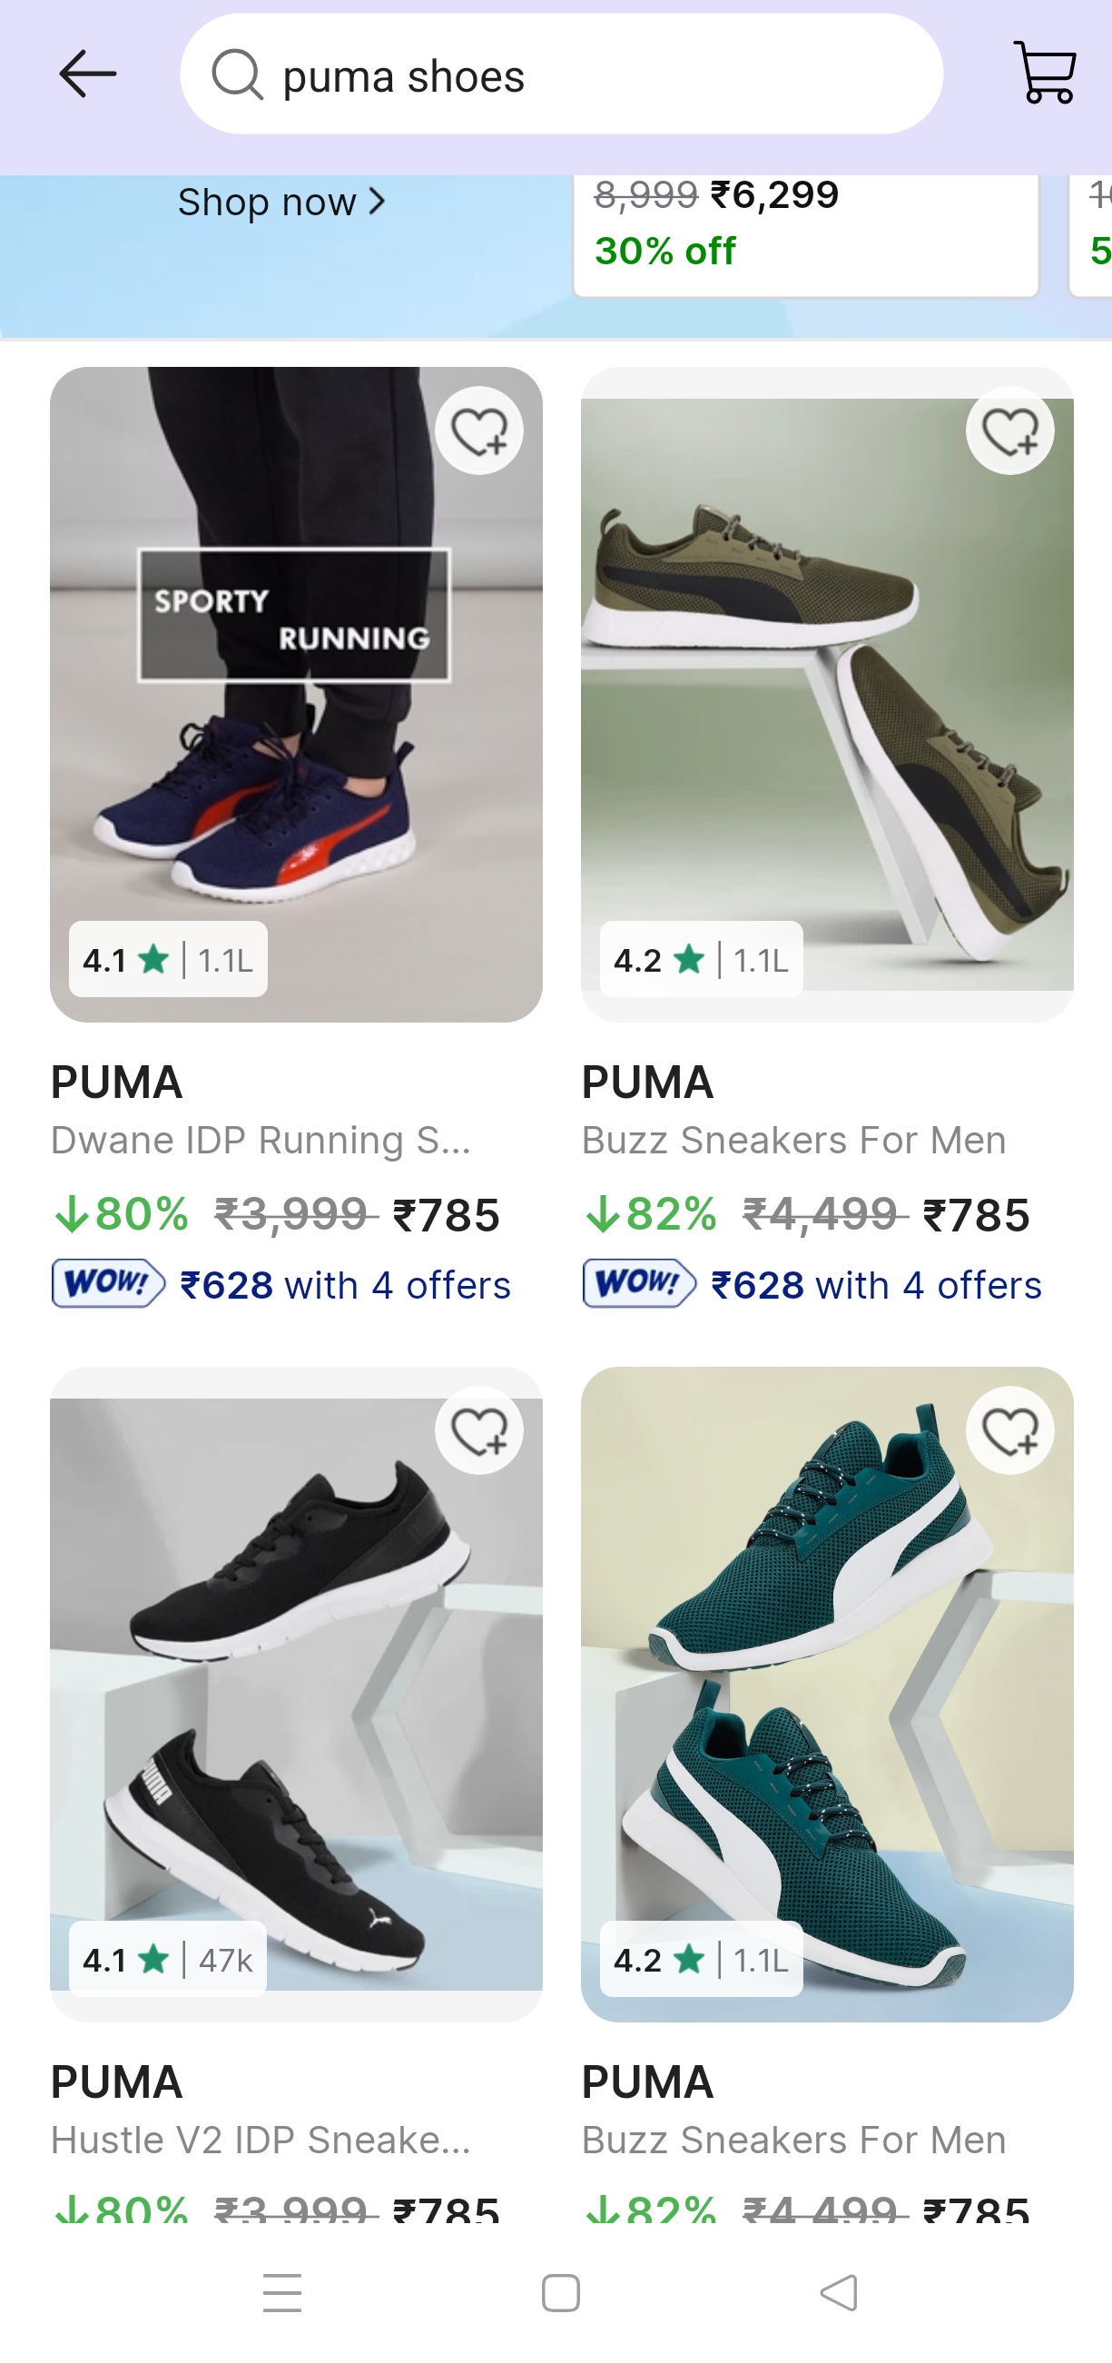1112x2363 pixels.
Task: Open the shopping cart
Action: point(1044,73)
